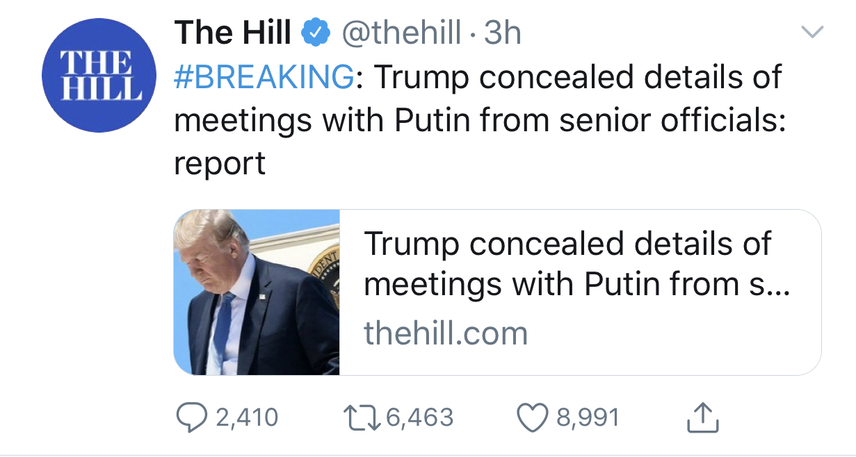Click the Trump photo in the link card
Image resolution: width=856 pixels, height=457 pixels.
(257, 292)
